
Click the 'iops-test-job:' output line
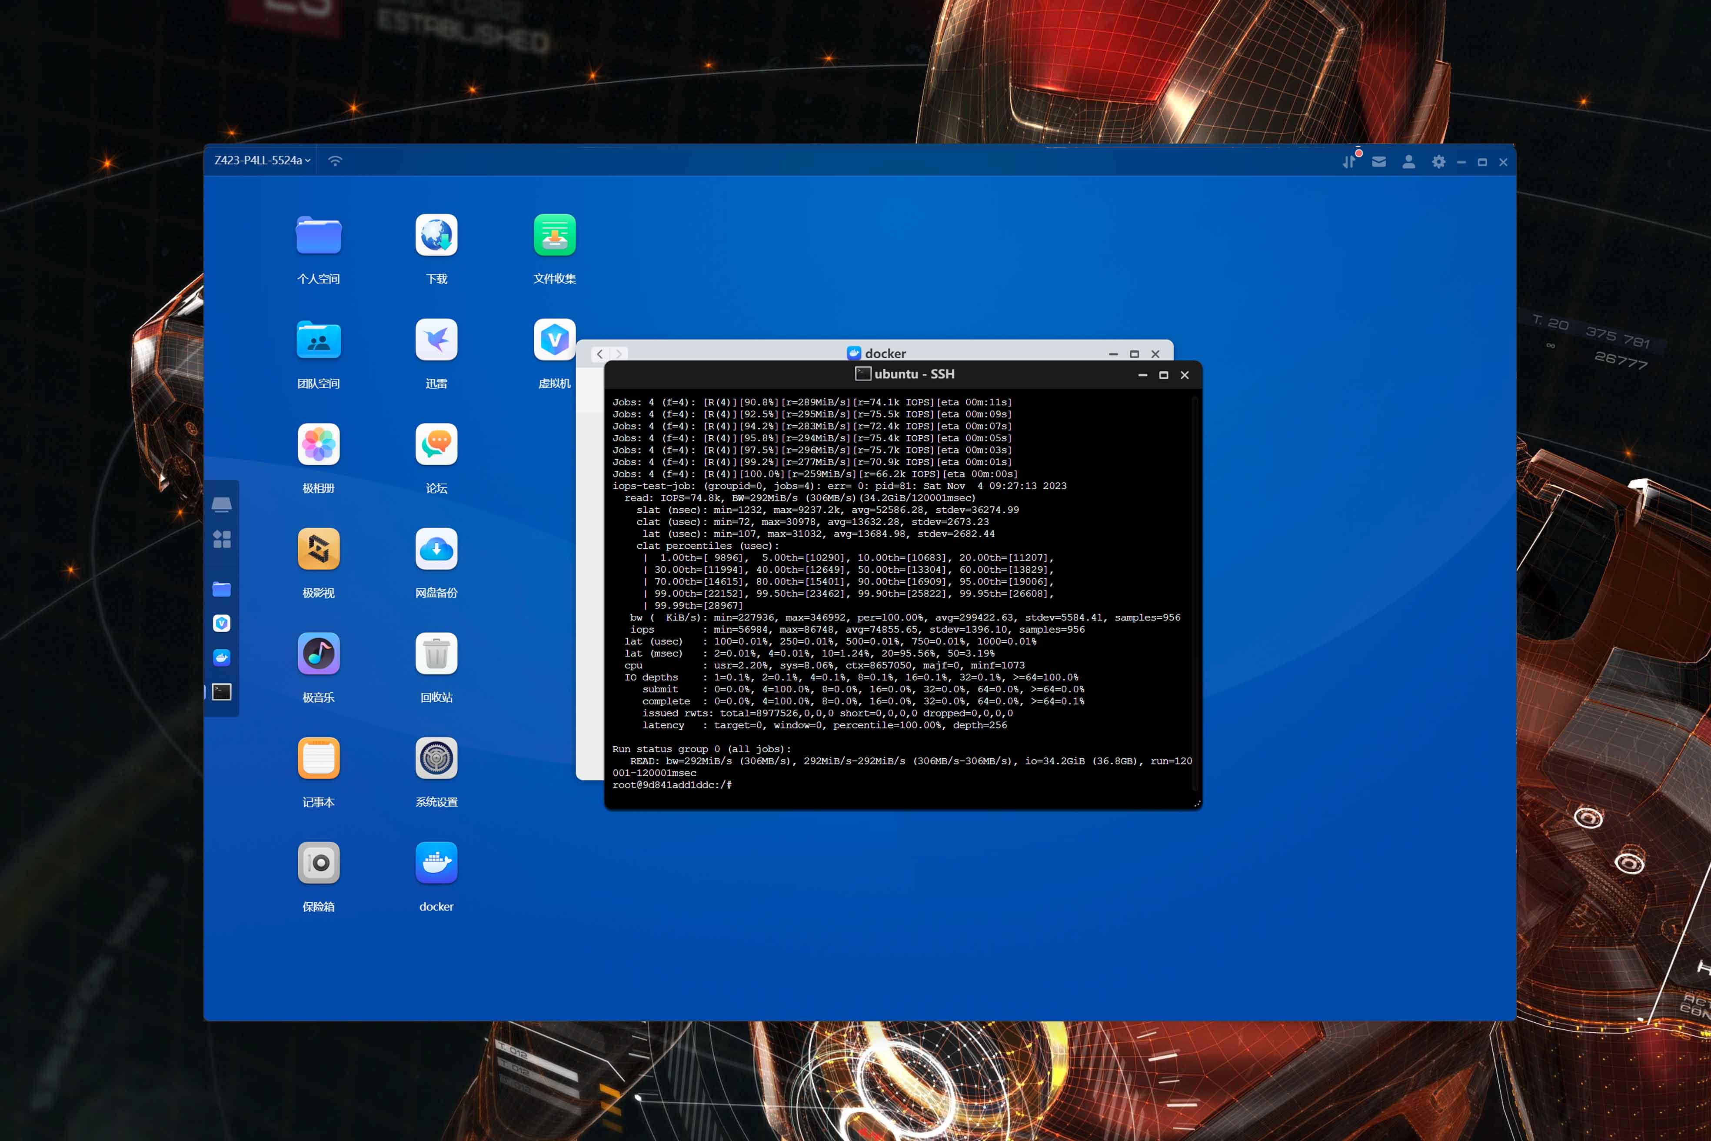(x=839, y=486)
